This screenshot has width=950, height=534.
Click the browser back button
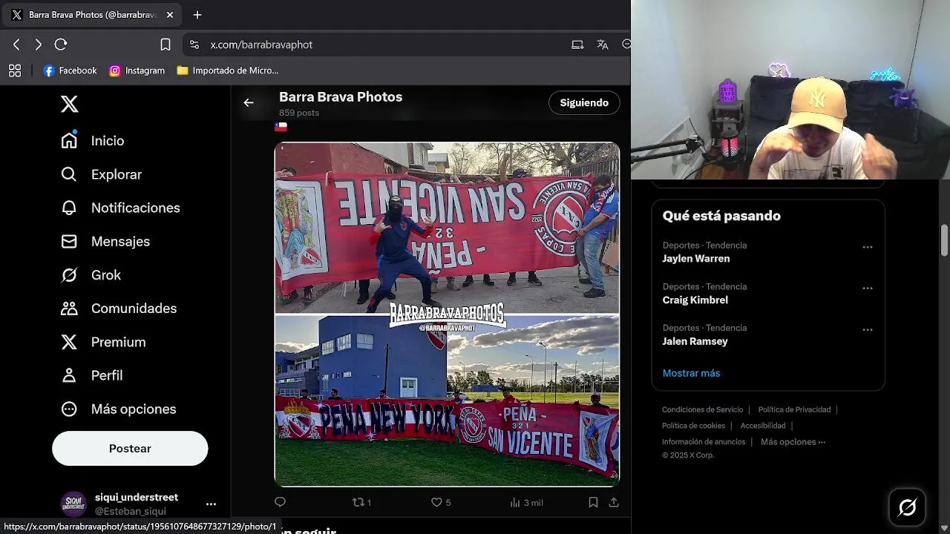[16, 44]
